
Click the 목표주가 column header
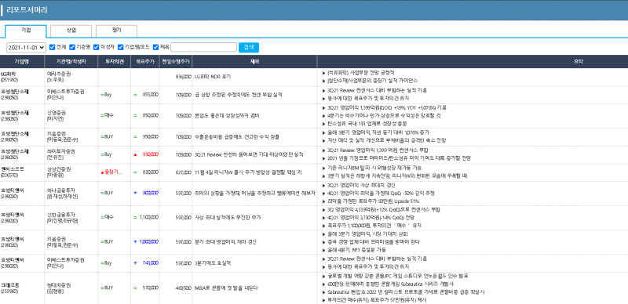(144, 62)
